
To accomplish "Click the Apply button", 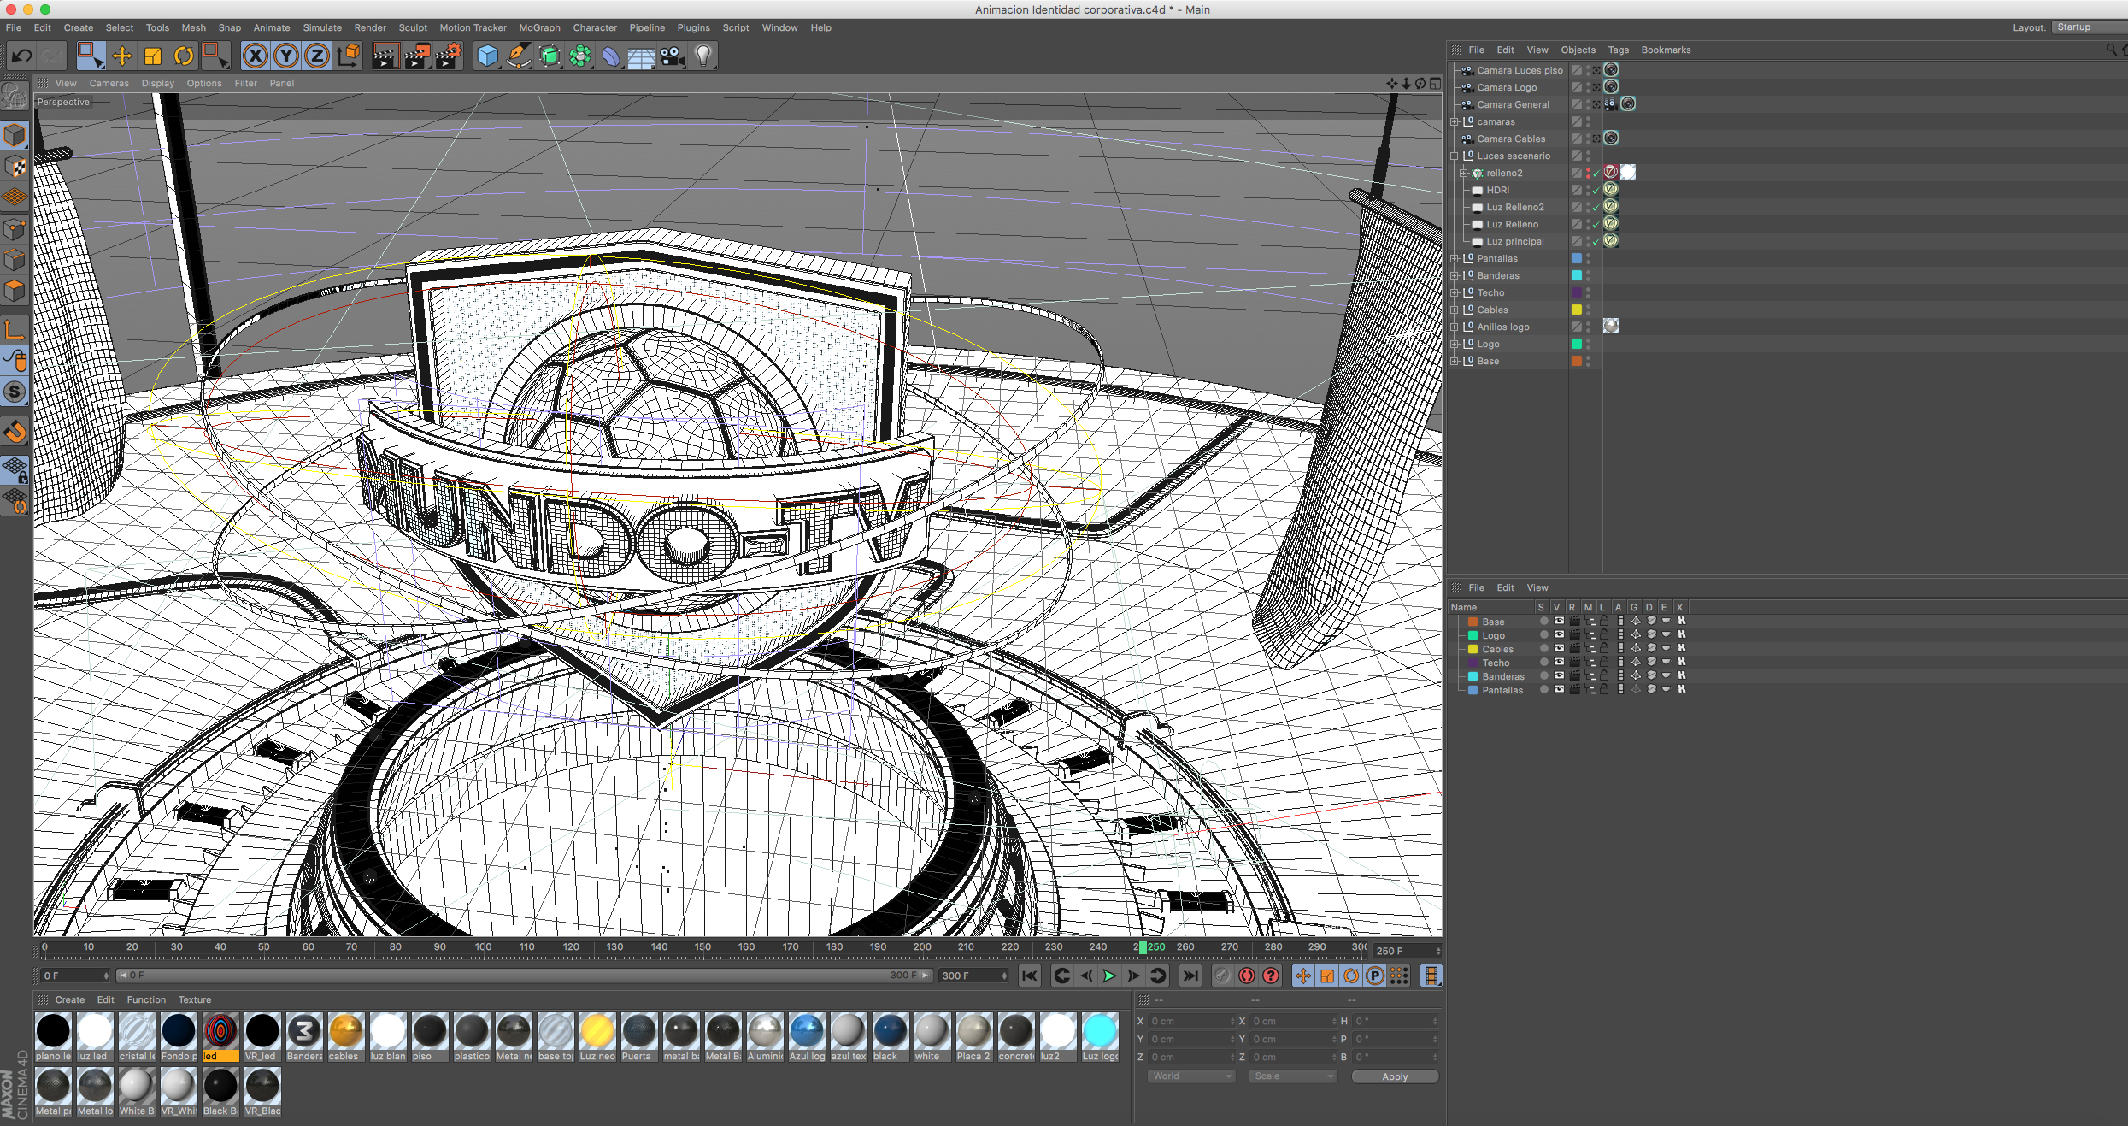I will point(1395,1076).
